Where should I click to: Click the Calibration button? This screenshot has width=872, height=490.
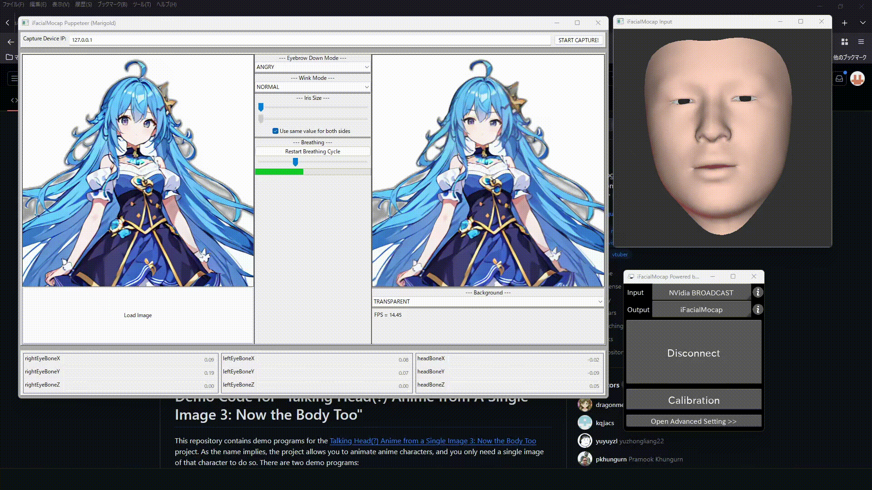694,400
